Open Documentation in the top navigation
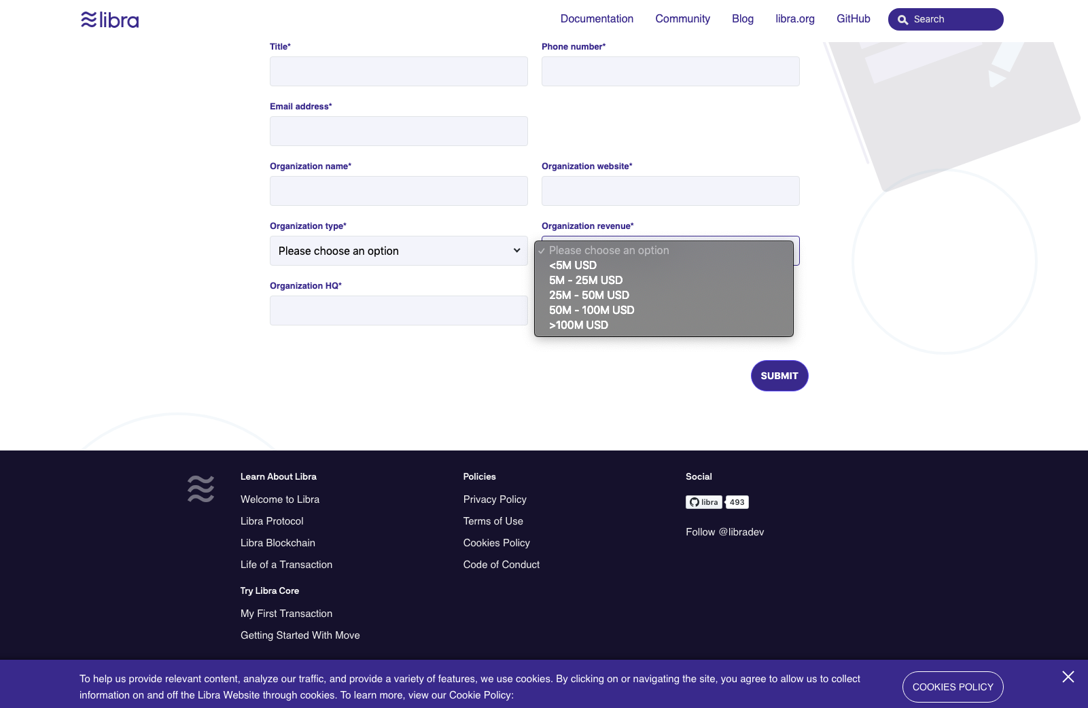 click(597, 19)
